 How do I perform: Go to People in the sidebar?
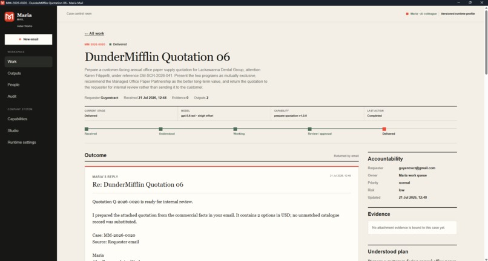click(13, 85)
